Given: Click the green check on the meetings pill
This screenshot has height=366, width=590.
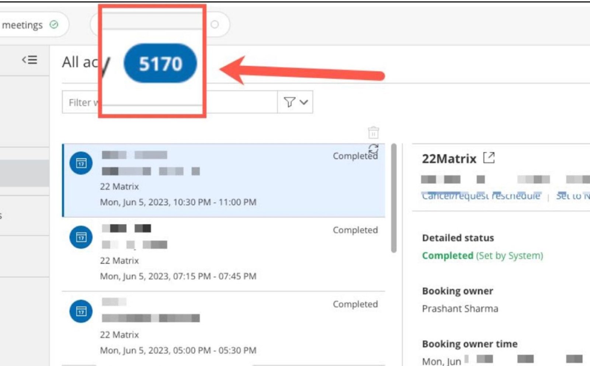Looking at the screenshot, I should (54, 25).
